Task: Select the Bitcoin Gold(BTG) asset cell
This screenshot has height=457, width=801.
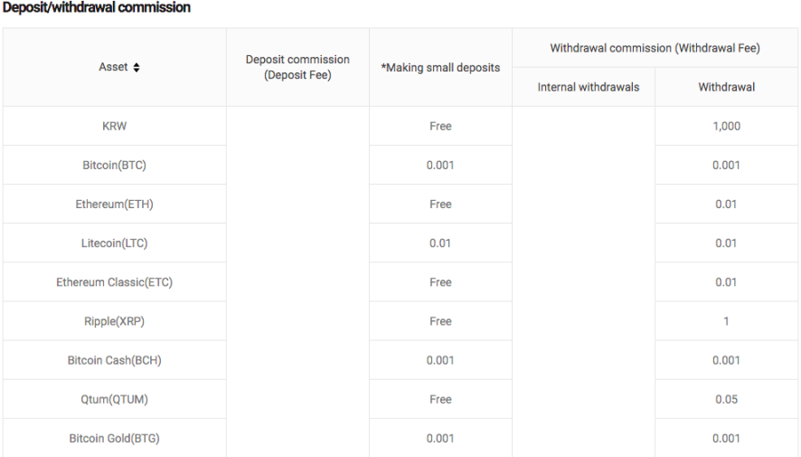Action: pos(115,438)
